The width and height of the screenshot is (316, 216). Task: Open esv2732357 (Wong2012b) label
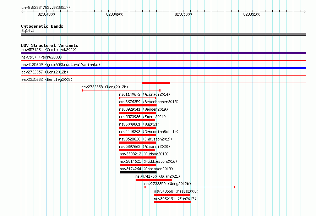tap(45, 72)
